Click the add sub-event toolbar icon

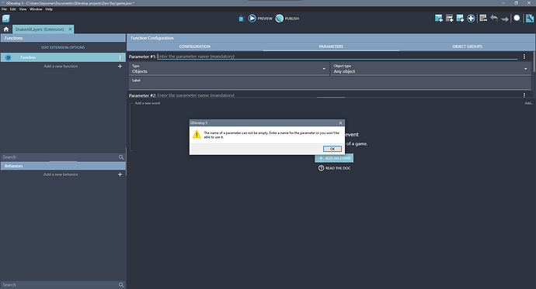(450, 19)
